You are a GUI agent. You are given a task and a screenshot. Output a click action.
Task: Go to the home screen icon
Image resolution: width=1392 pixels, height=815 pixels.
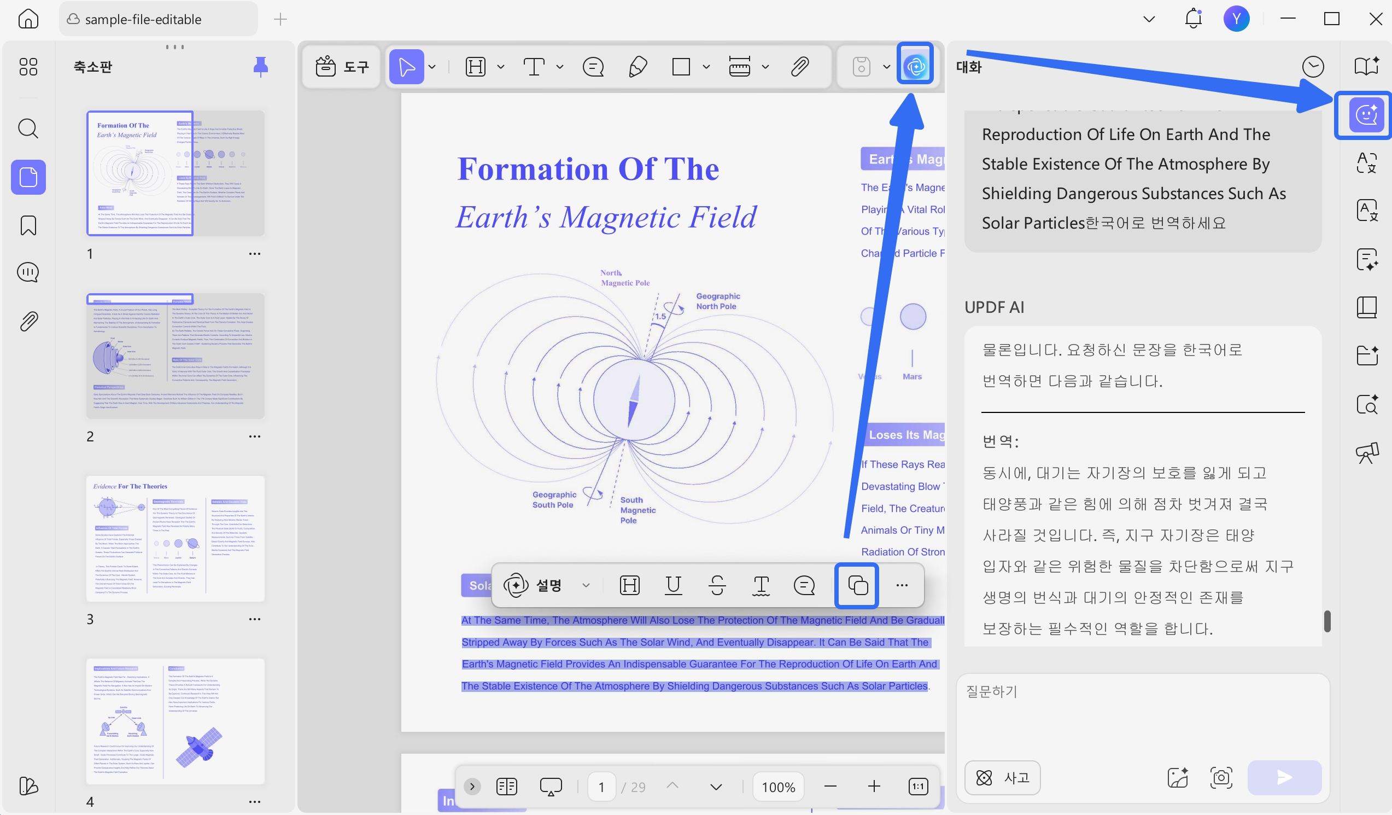coord(28,19)
